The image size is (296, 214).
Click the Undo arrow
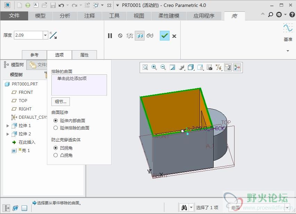click(61, 6)
